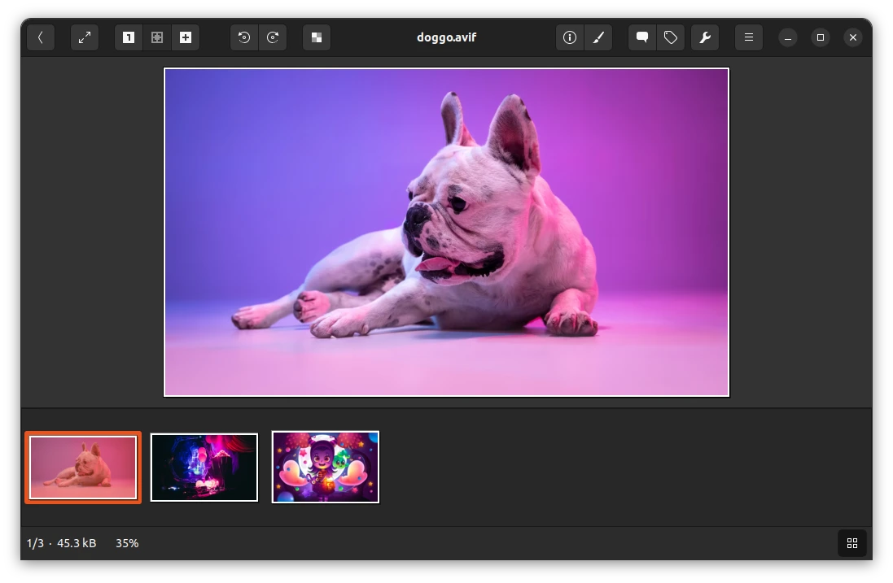Click the 1/3 image position indicator
893x583 pixels.
(35, 543)
